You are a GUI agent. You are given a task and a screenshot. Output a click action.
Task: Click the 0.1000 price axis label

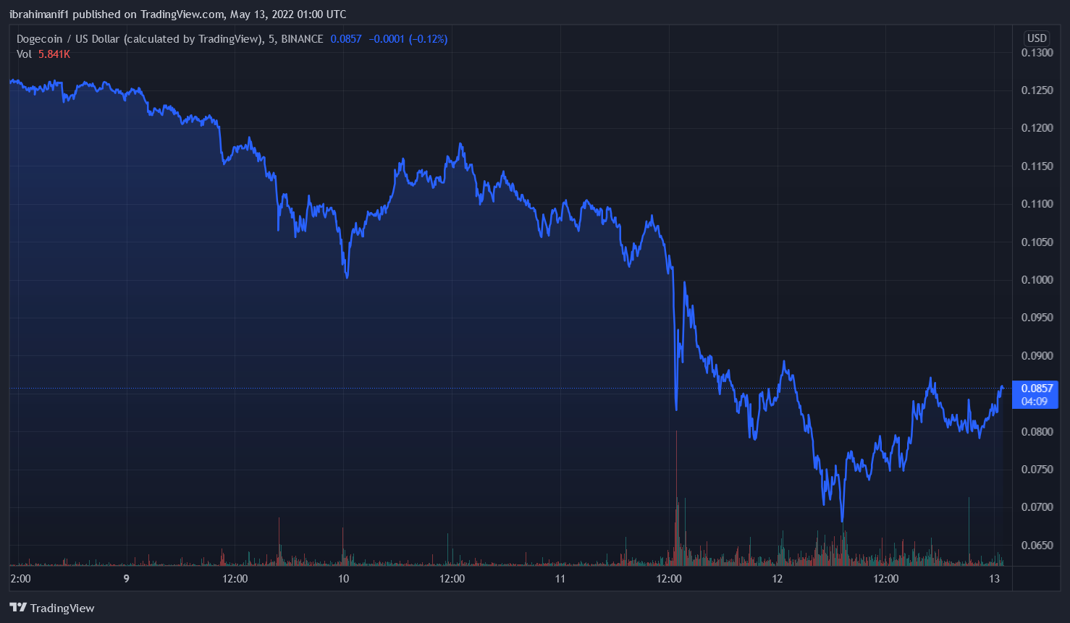(x=1037, y=280)
